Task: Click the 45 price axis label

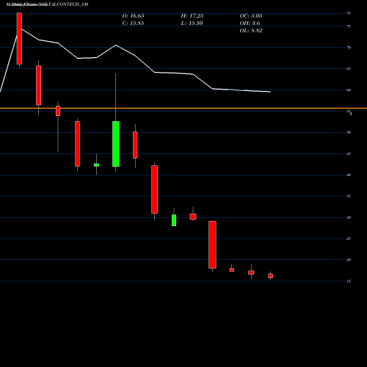Action: coord(349,153)
